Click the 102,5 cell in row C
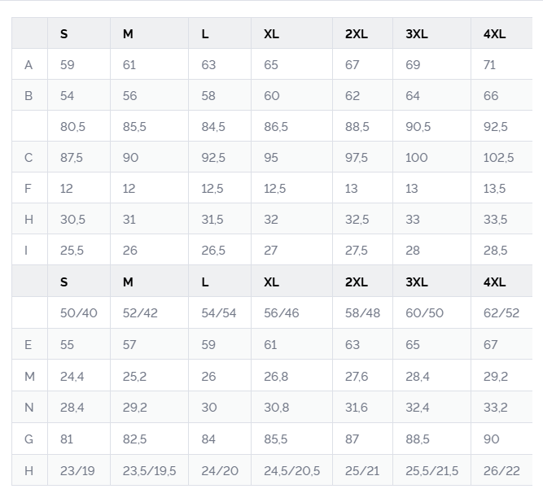The image size is (543, 489). 498,158
